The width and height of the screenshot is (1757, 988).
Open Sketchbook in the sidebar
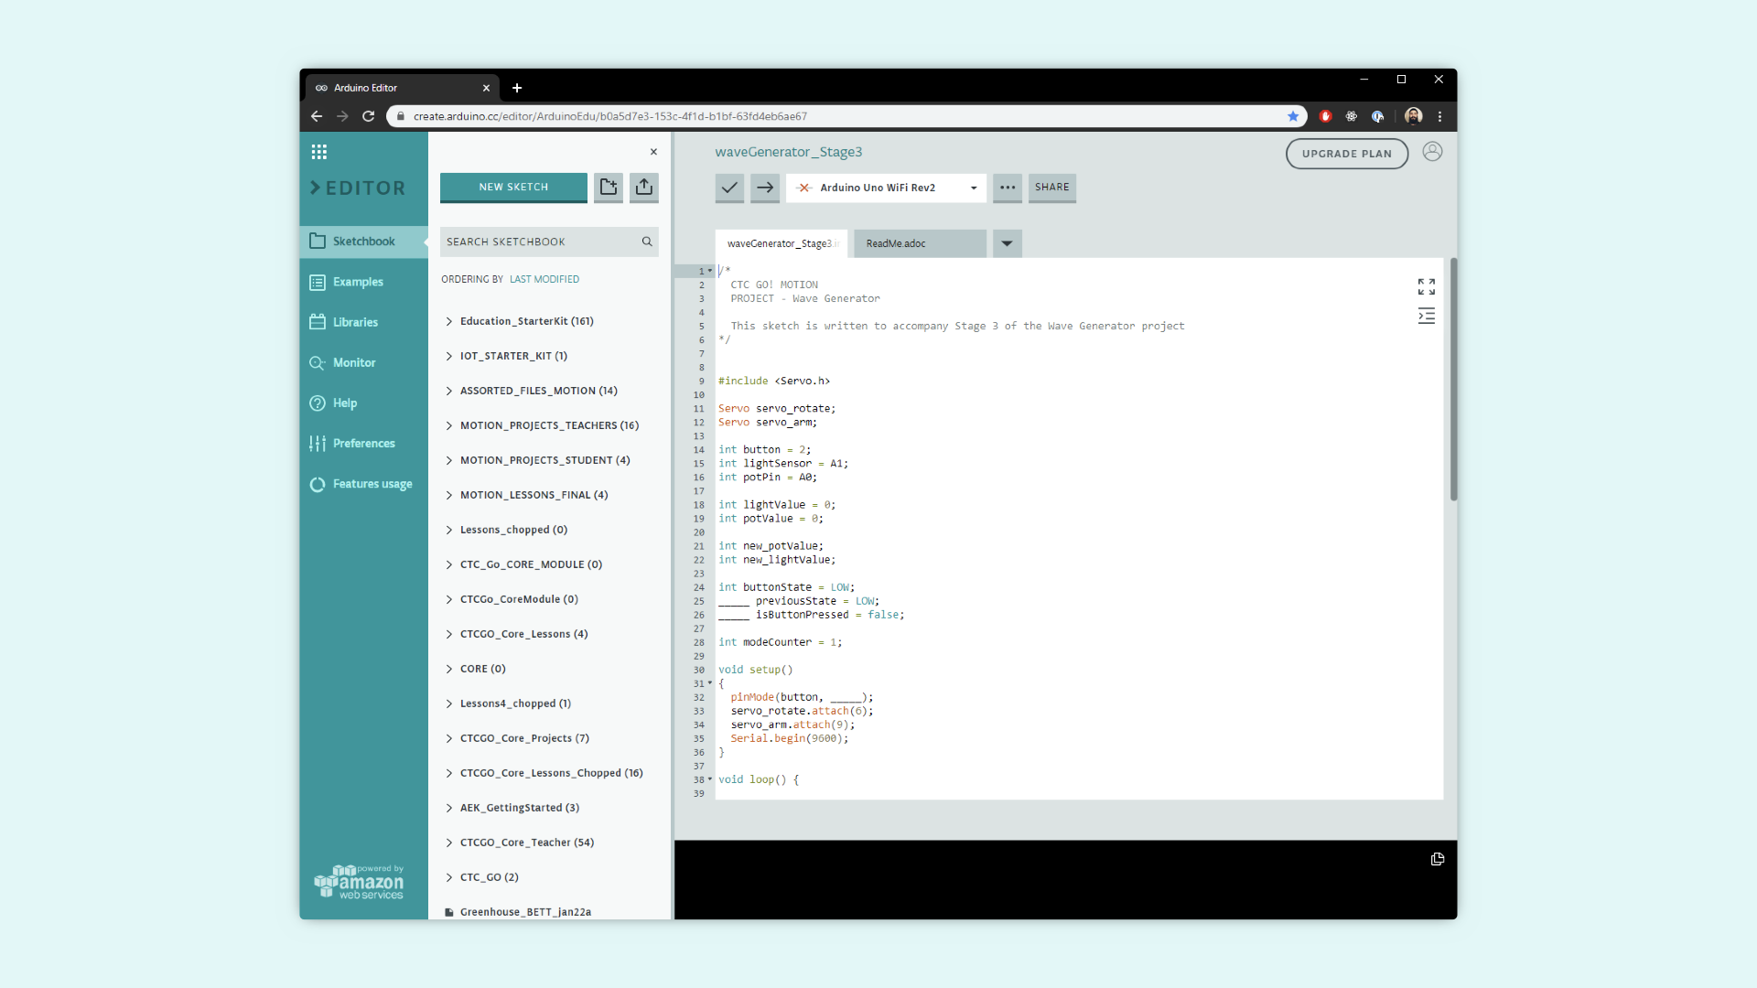pyautogui.click(x=363, y=242)
